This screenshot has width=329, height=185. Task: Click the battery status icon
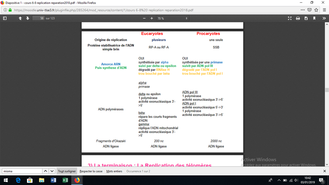click(285, 180)
